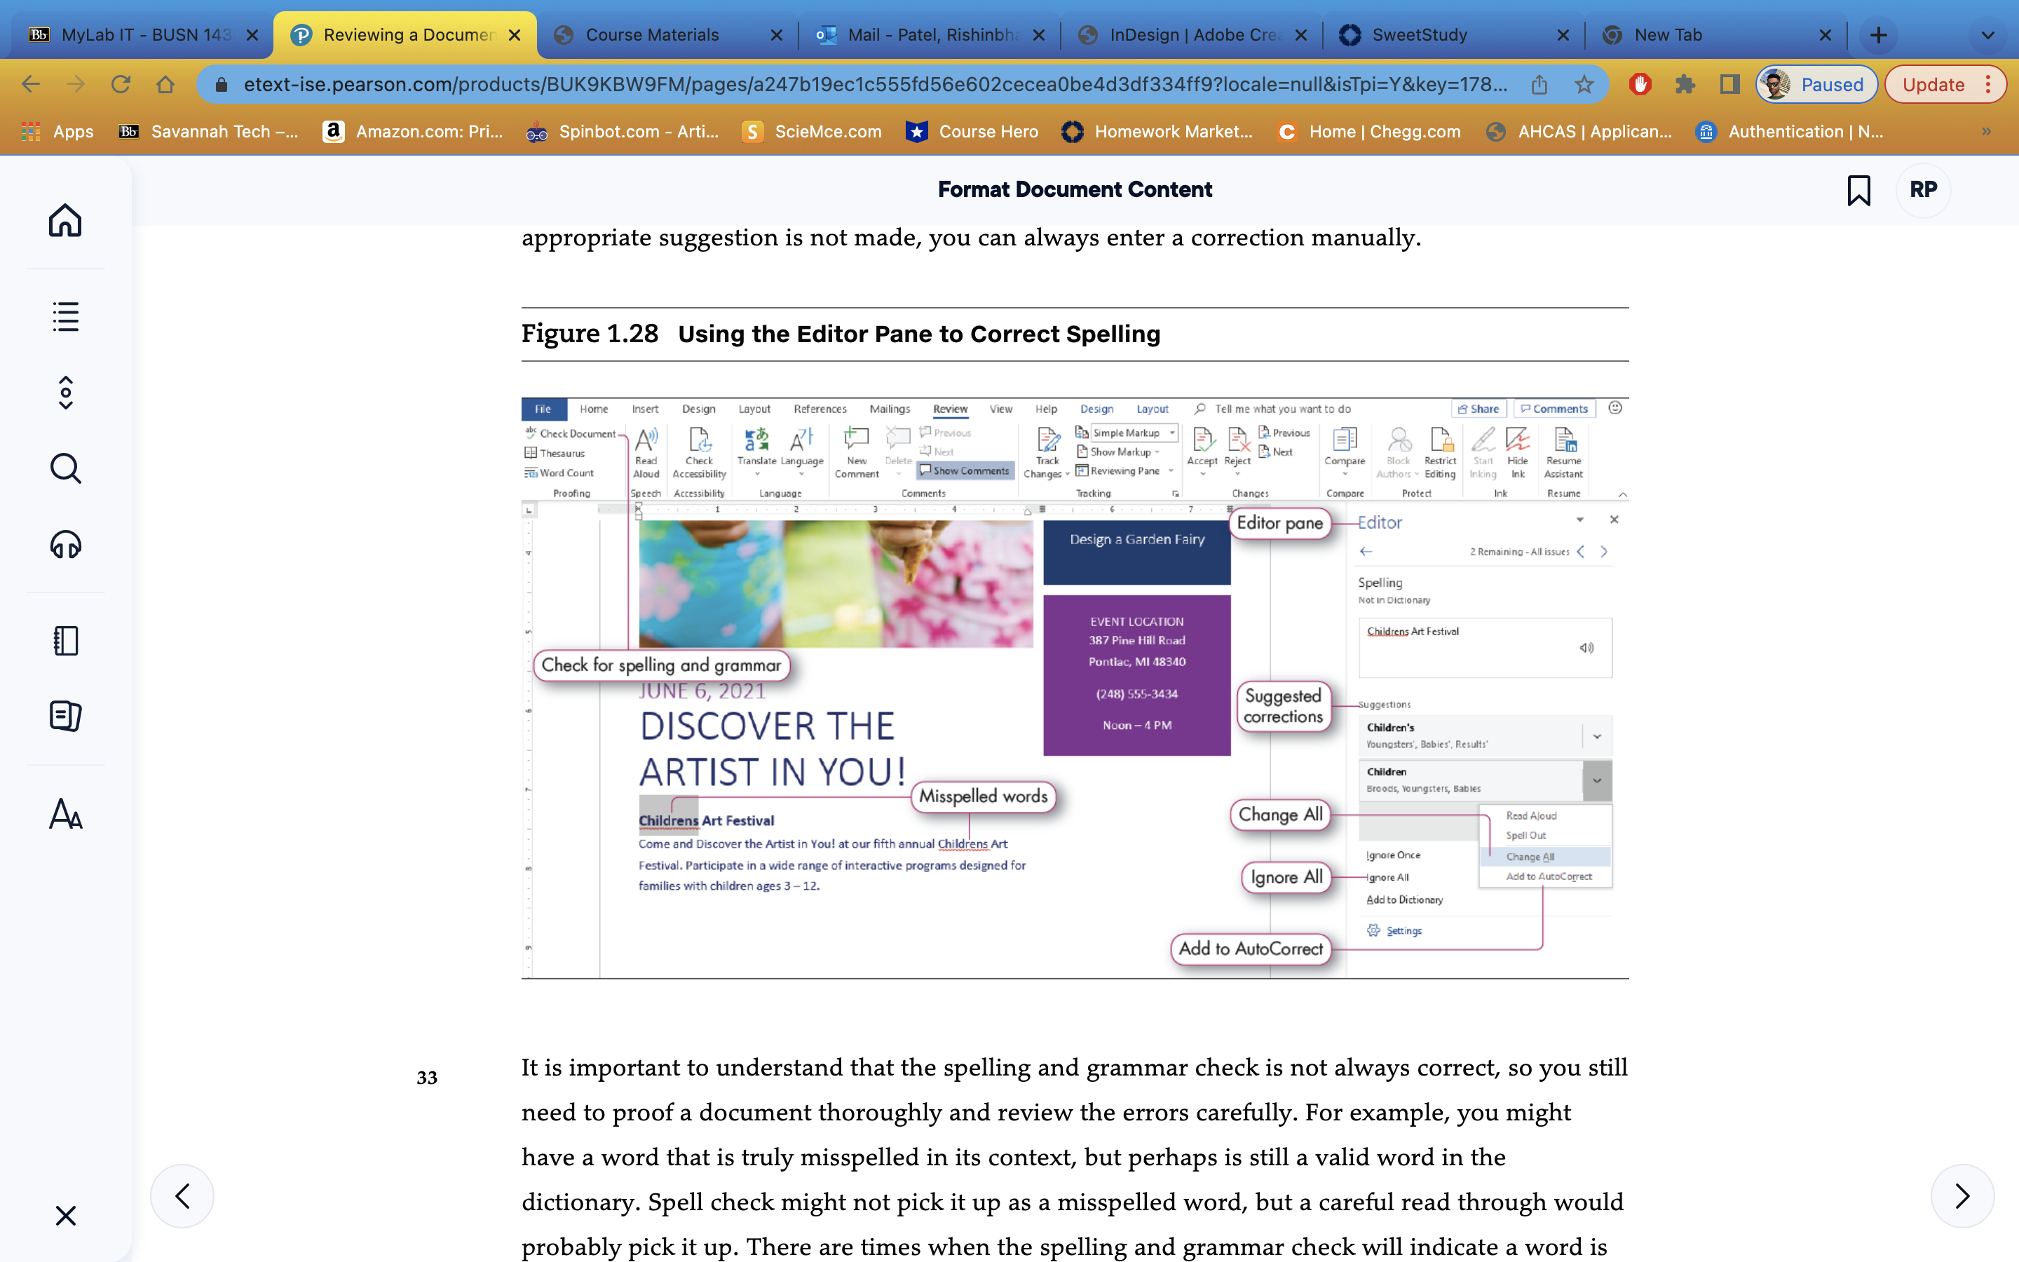Viewport: 2019px width, 1262px height.
Task: Switch to the Mail - Patel tab
Action: [x=930, y=35]
